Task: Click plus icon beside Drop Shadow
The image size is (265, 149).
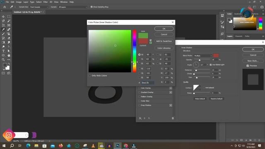Action: [171, 105]
